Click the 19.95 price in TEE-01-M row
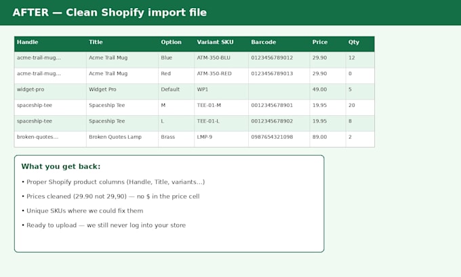Image resolution: width=461 pixels, height=277 pixels. [x=328, y=108]
